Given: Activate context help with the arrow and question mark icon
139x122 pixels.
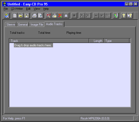Looking at the screenshot, I should pyautogui.click(x=130, y=16).
